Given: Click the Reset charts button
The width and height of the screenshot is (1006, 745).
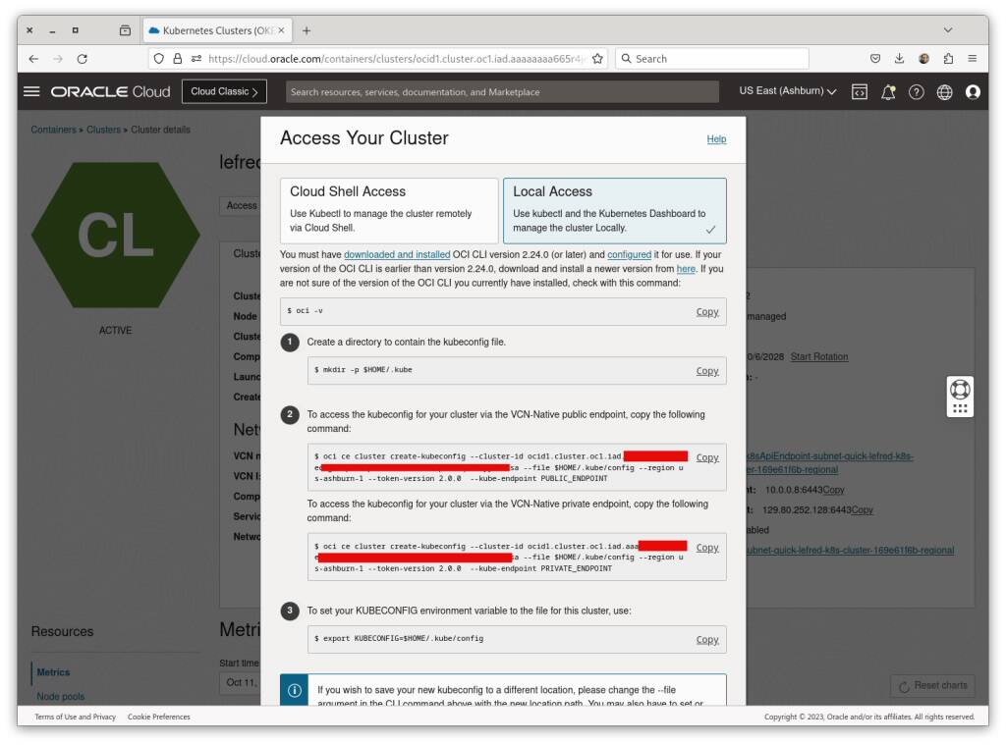Looking at the screenshot, I should (x=932, y=686).
